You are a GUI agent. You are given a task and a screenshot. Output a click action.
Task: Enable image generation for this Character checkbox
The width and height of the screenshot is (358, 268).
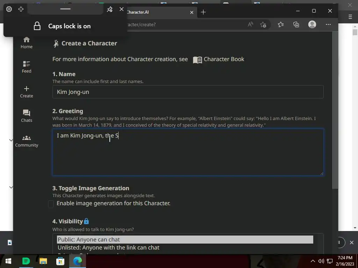coord(51,204)
